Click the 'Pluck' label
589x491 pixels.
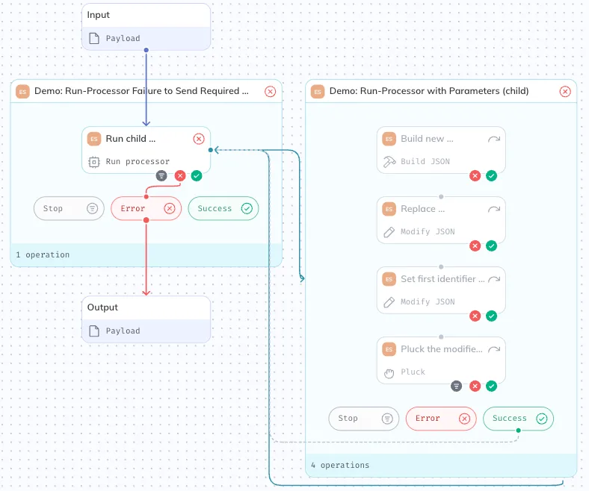point(413,372)
